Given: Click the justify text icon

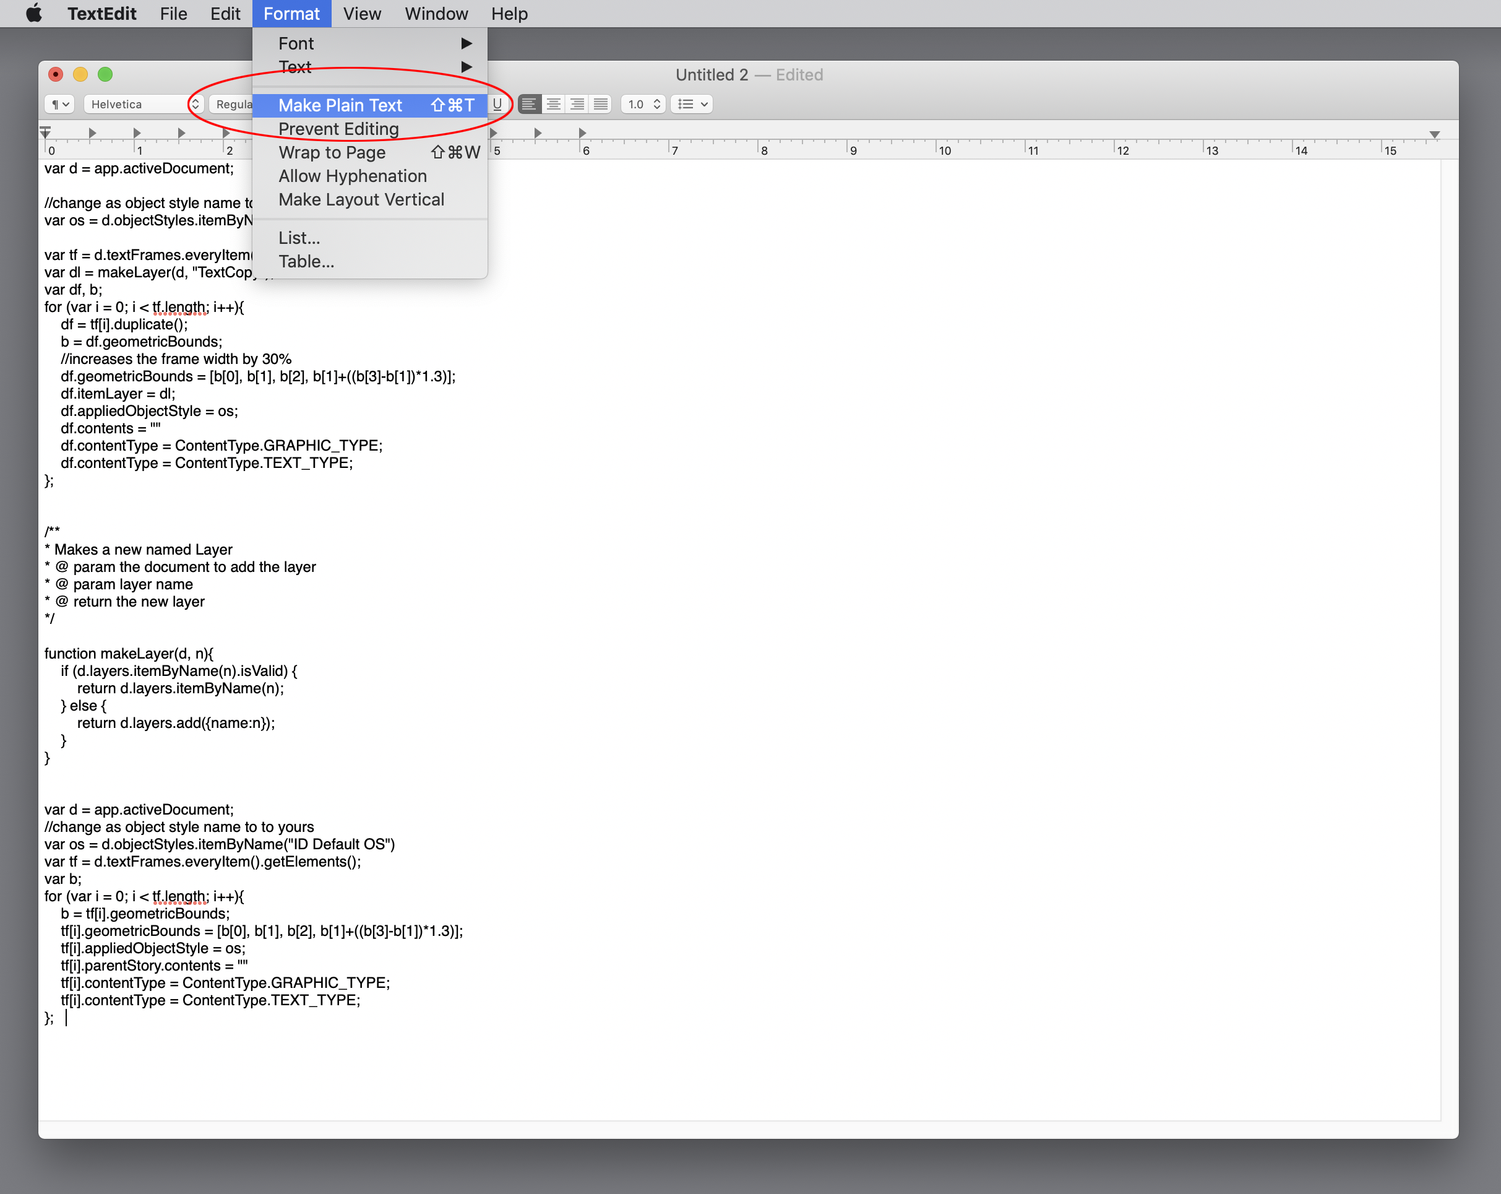Looking at the screenshot, I should pyautogui.click(x=601, y=105).
